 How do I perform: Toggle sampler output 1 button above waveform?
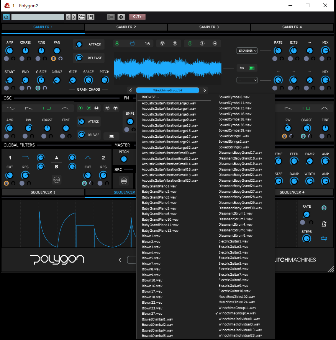tap(190, 43)
